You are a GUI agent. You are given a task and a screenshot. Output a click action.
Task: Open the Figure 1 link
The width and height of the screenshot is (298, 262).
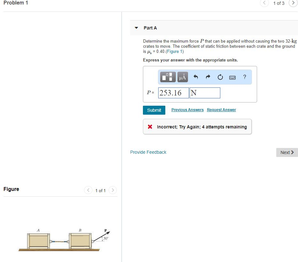[x=175, y=51]
